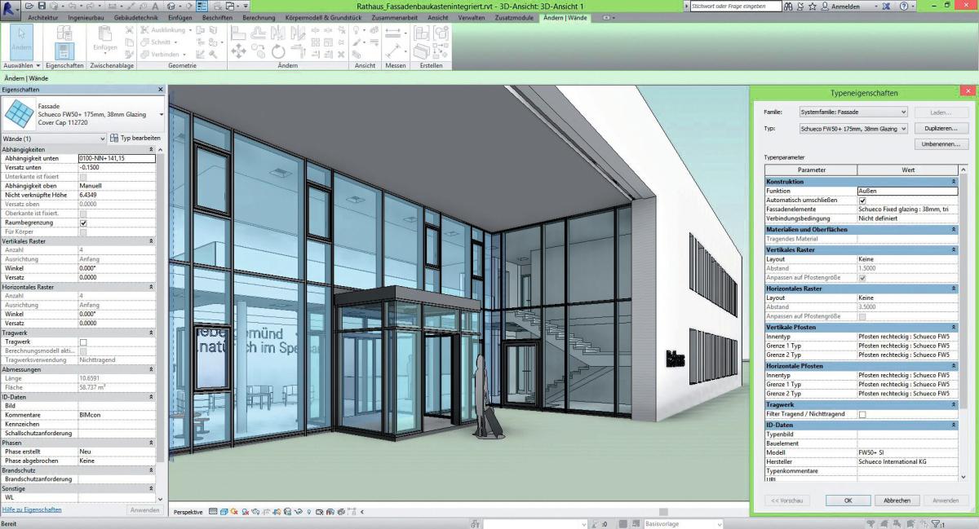Confirm with the OK button
Screen dimensions: 979x529
[x=848, y=500]
